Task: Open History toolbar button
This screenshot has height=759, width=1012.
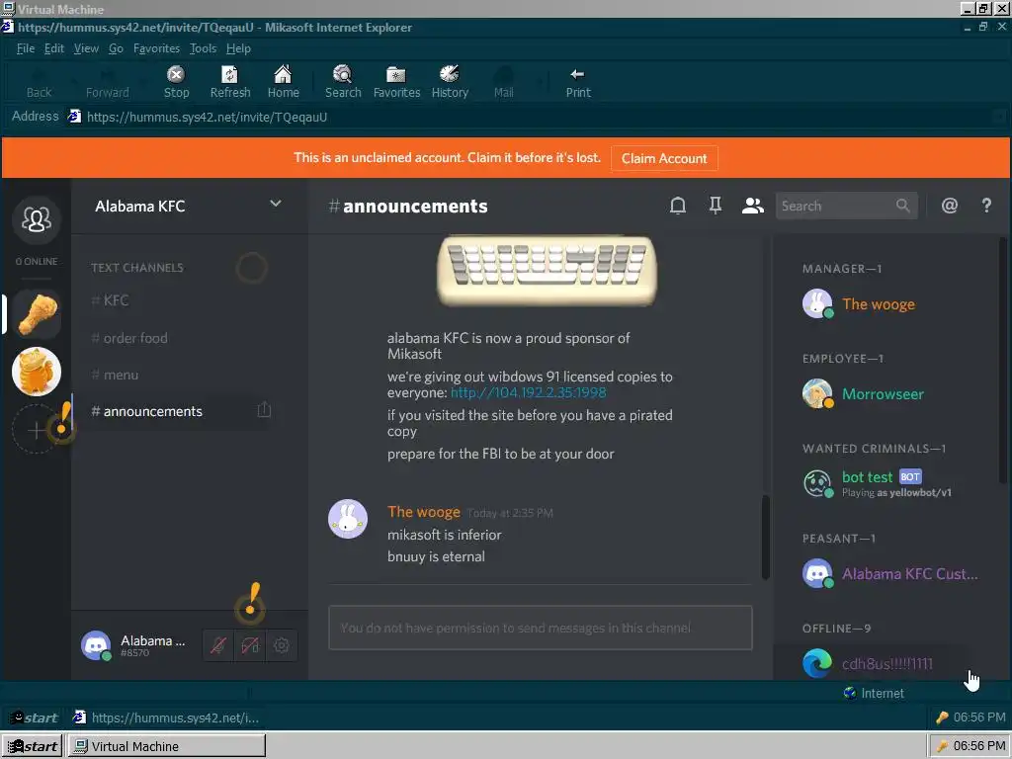Action: coord(450,82)
